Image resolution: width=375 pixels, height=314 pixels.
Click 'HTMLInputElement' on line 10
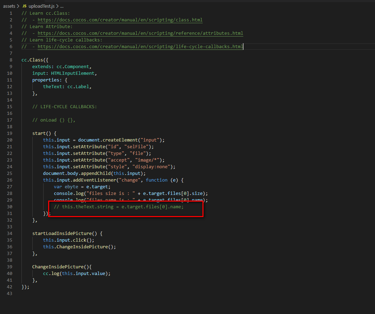[73, 73]
